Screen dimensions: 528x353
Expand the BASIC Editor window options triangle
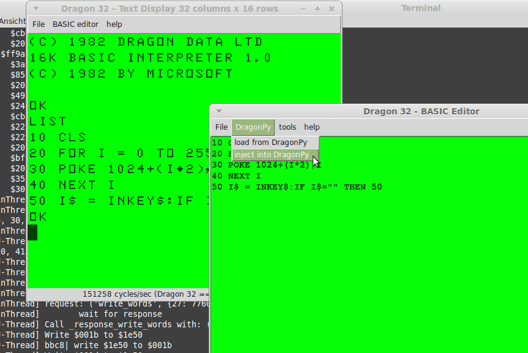(220, 111)
